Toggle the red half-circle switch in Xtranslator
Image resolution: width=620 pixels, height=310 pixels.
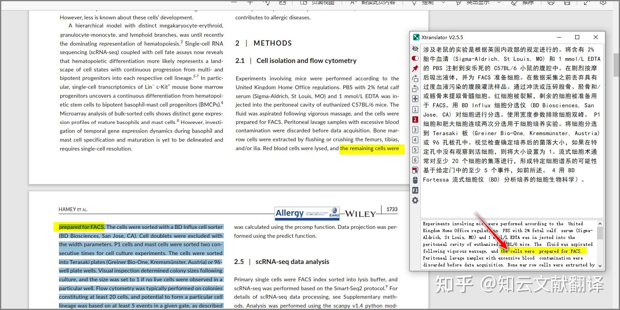(x=415, y=58)
